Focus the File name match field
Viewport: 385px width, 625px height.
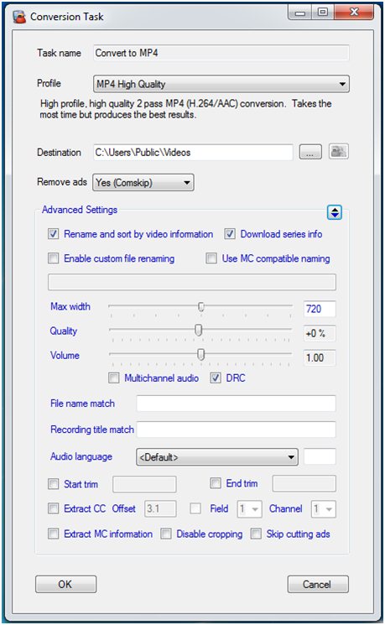coord(236,404)
